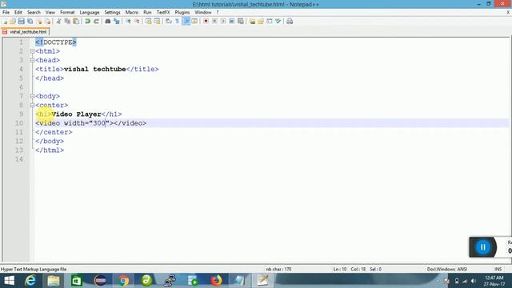Create a new file with the New icon
512x288 pixels.
click(5, 22)
